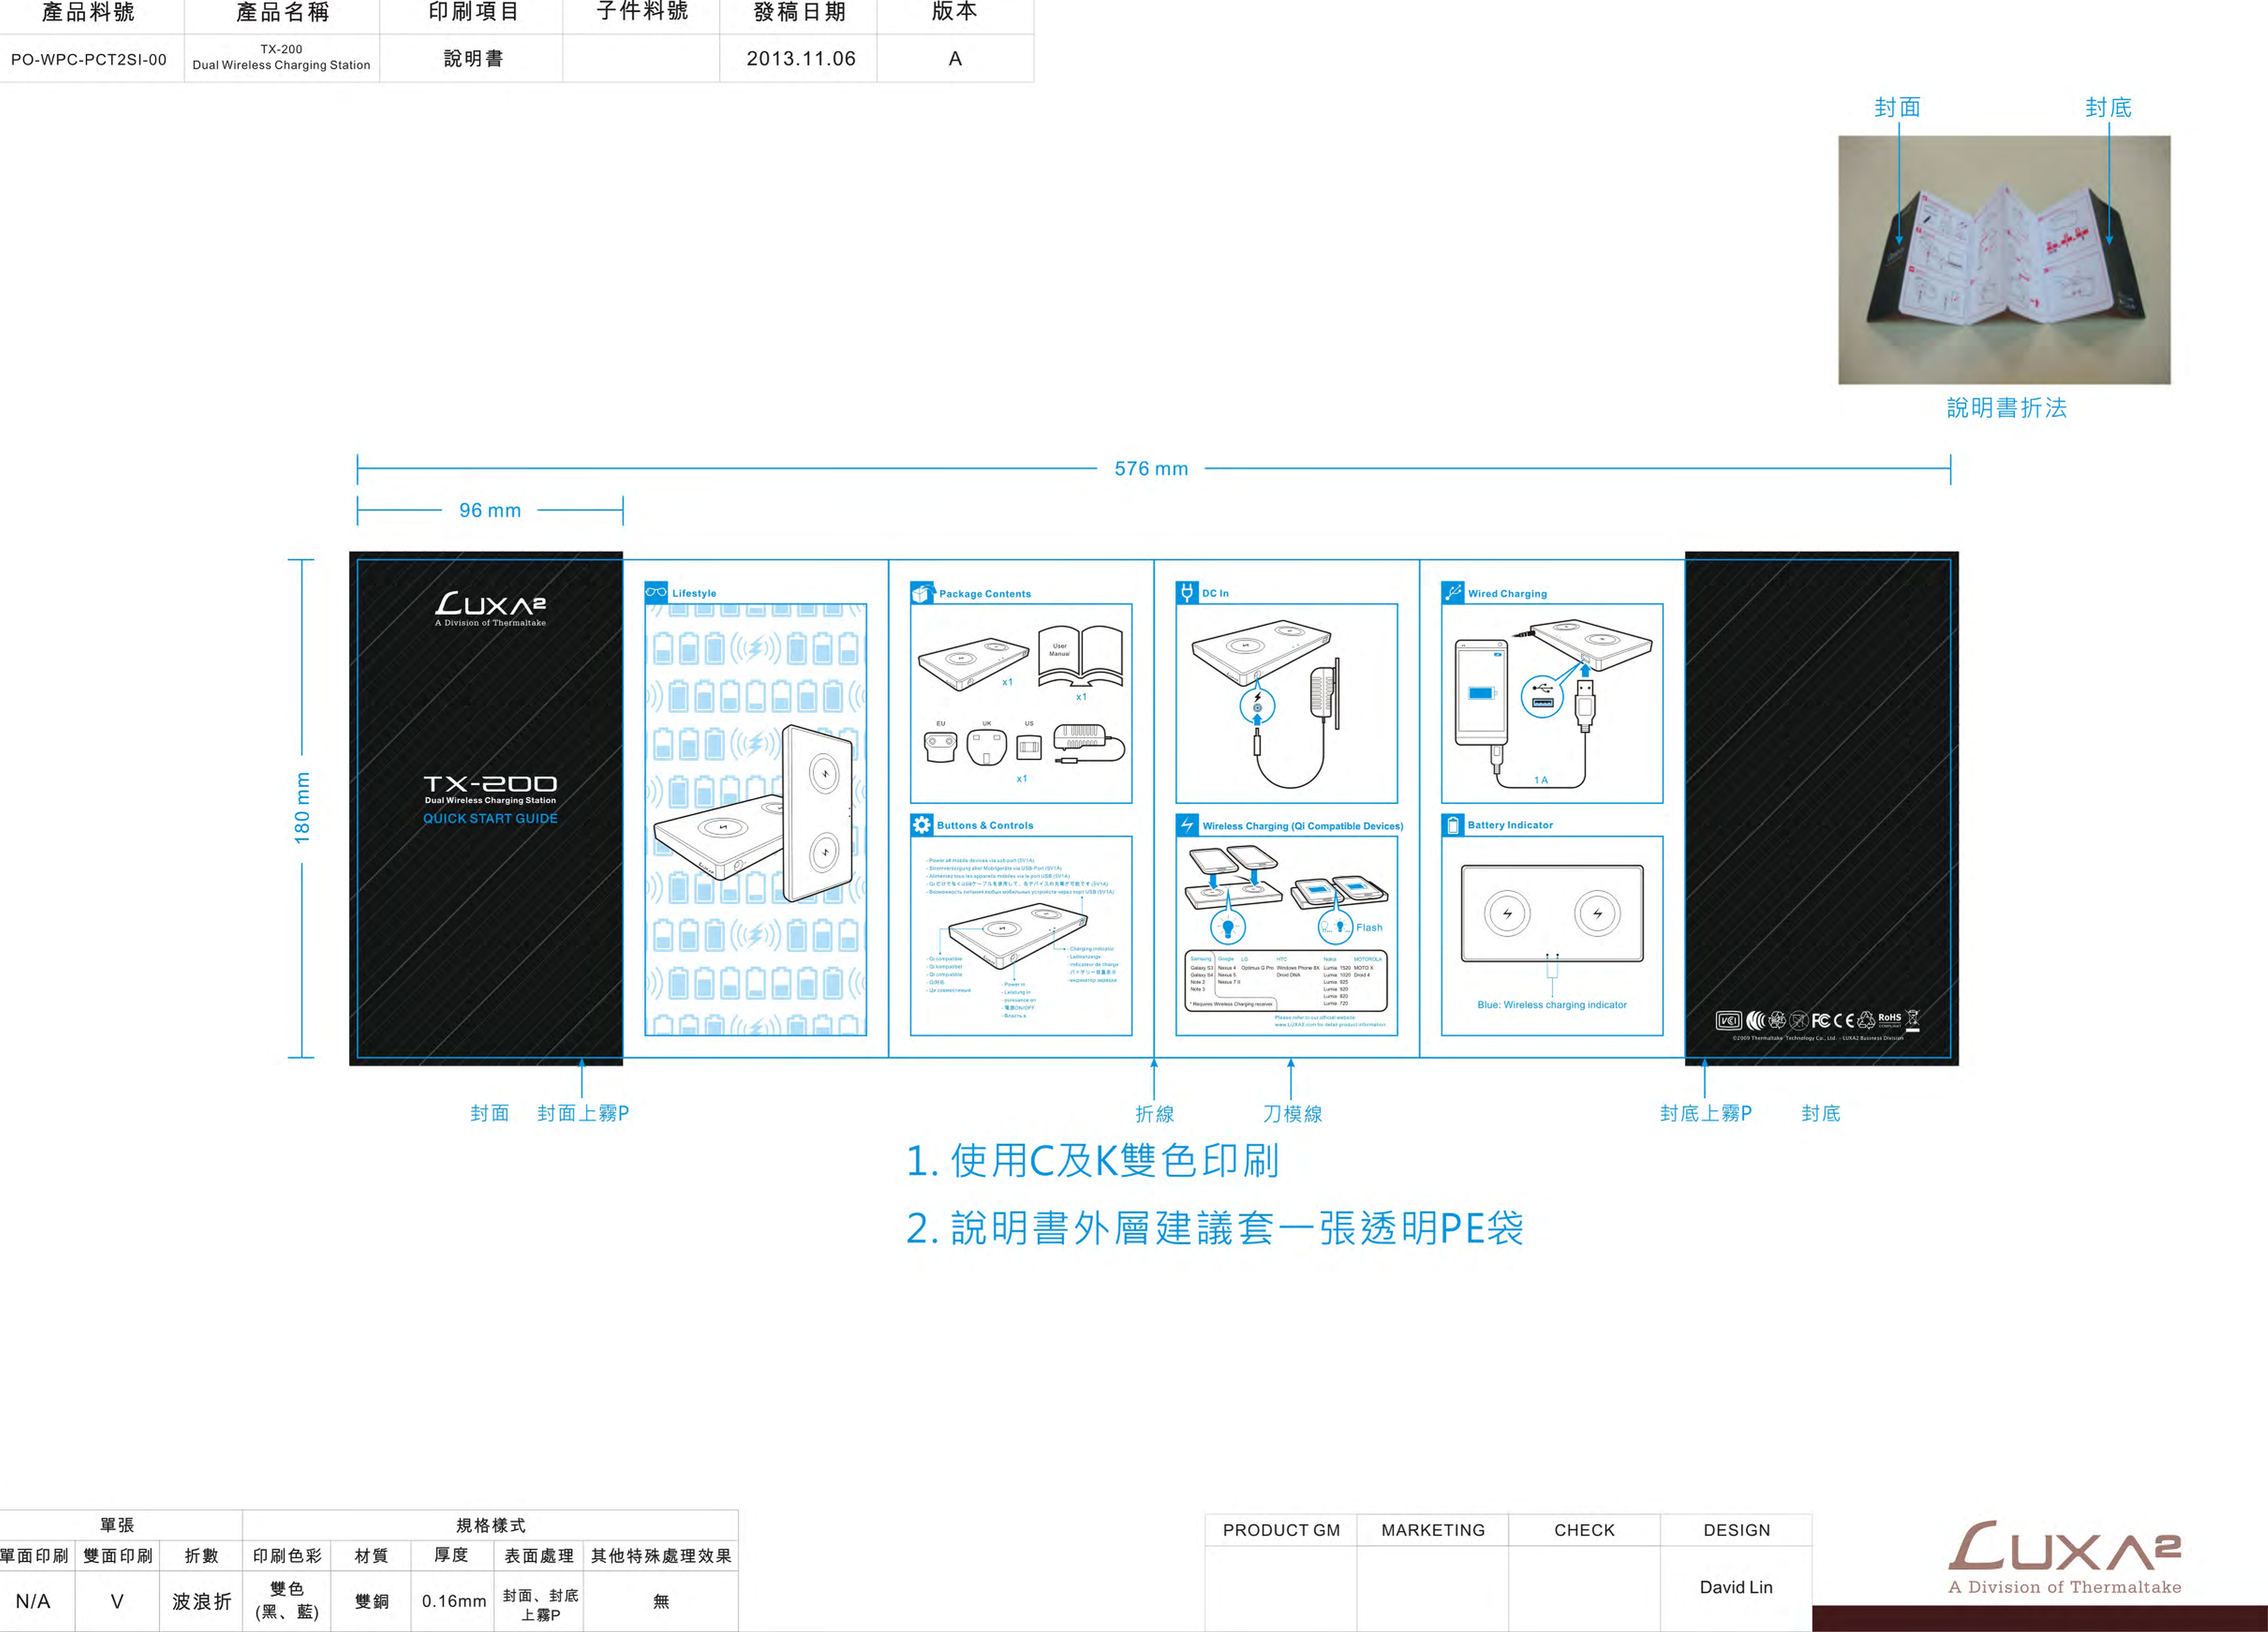
Task: Click the FC certification logo on back cover
Action: click(x=1821, y=1020)
